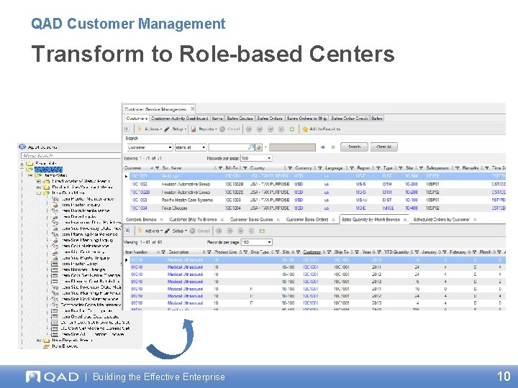Image resolution: width=518 pixels, height=388 pixels.
Task: Click the WHSL type link
Action: tap(388, 208)
